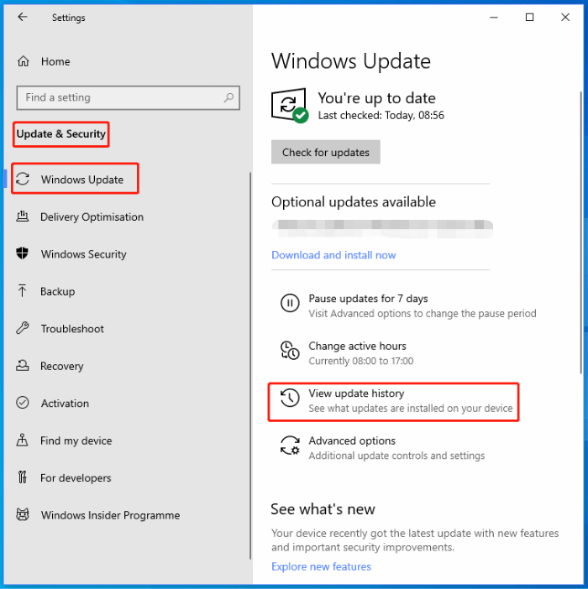Viewport: 588px width, 589px height.
Task: Click the update history clock icon
Action: pos(290,398)
